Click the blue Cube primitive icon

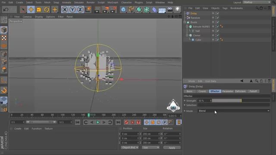(123, 9)
